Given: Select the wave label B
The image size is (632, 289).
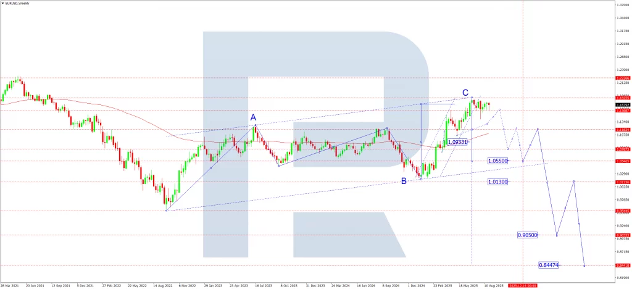Looking at the screenshot, I should click(x=404, y=181).
